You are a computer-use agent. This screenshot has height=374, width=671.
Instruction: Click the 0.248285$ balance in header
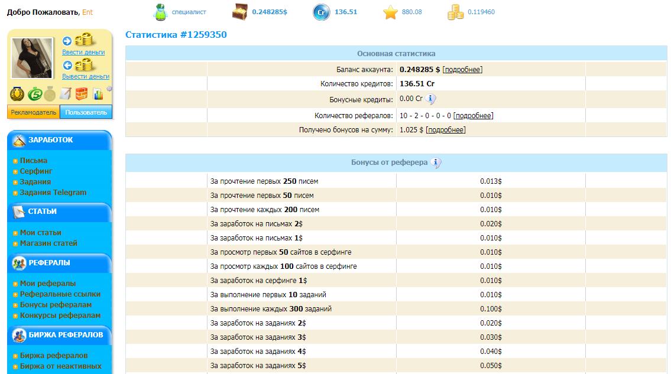pyautogui.click(x=270, y=12)
